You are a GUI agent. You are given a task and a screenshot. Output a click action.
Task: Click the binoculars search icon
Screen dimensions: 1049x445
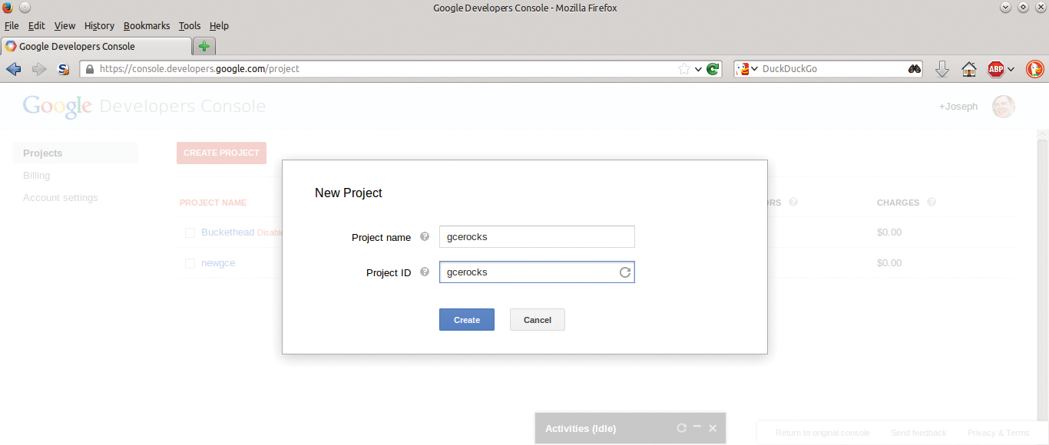coord(914,69)
